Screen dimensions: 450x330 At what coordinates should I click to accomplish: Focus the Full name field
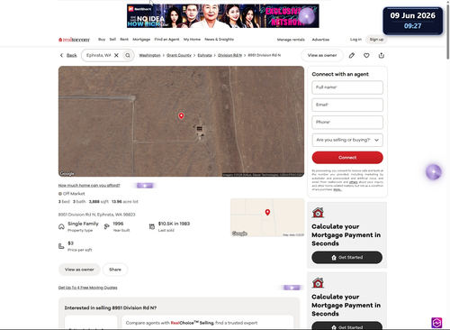347,87
